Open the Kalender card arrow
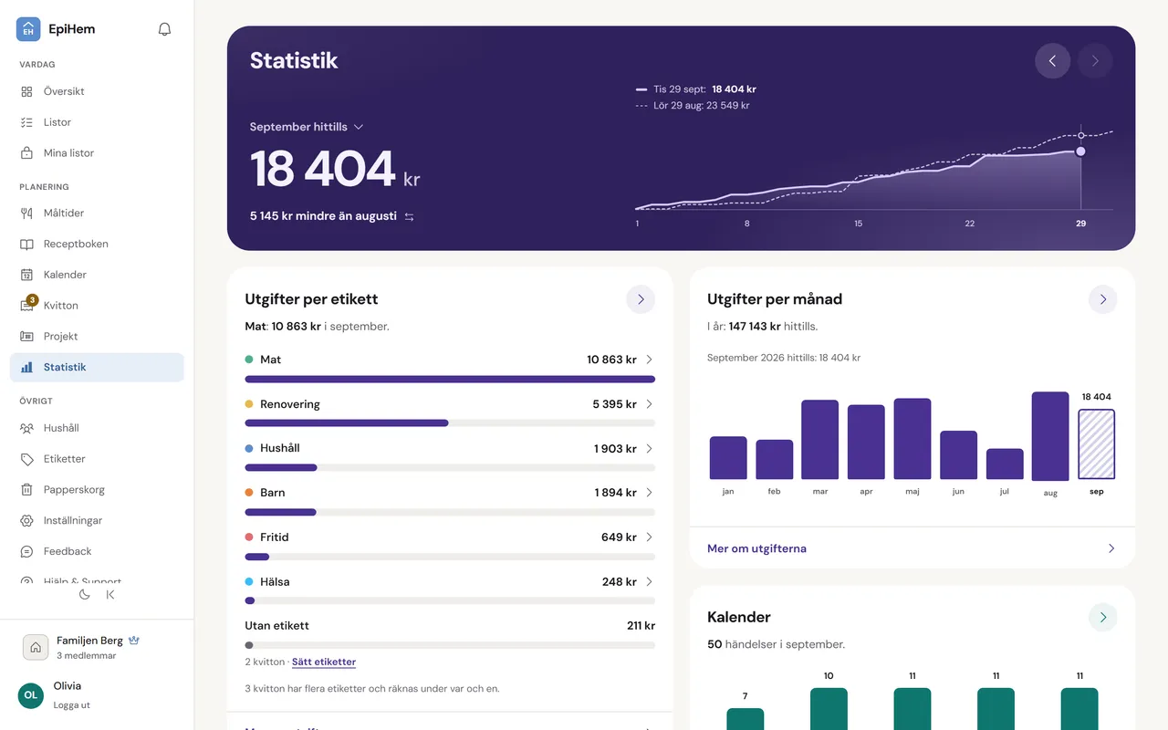1168x730 pixels. click(1102, 618)
